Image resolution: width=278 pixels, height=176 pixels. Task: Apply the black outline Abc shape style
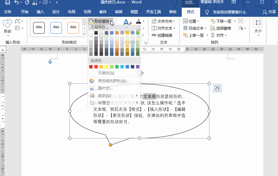pos(39,28)
